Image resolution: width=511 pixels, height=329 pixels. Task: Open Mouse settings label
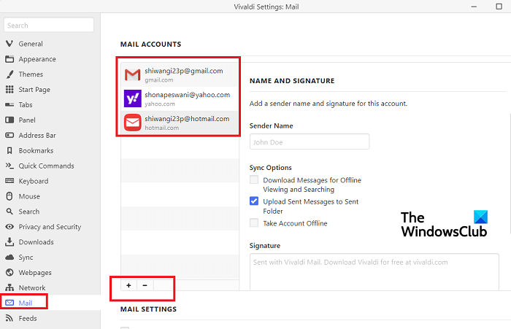tap(29, 196)
